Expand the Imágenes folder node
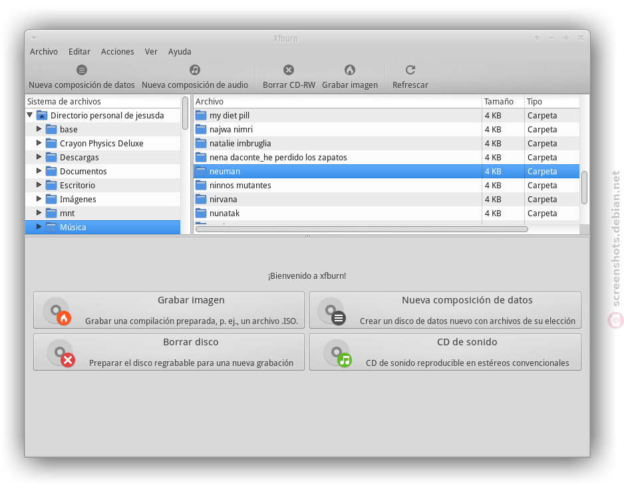This screenshot has height=491, width=624. point(39,198)
